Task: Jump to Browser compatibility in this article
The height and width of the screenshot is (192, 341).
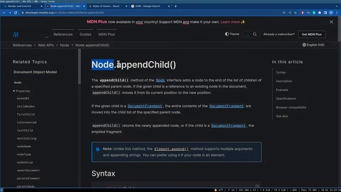Action: 291,108
